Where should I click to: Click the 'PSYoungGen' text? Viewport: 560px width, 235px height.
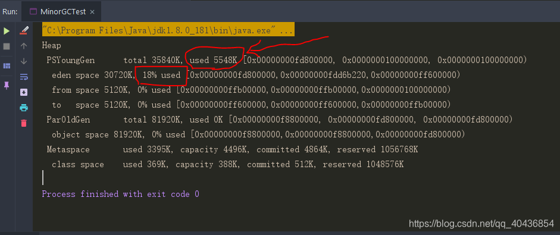click(x=71, y=60)
